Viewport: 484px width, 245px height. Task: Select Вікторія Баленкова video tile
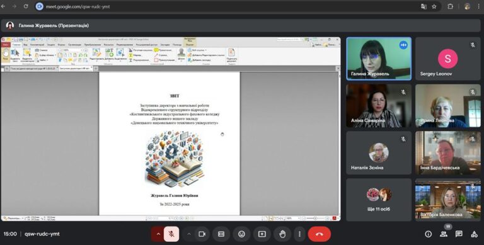447,200
